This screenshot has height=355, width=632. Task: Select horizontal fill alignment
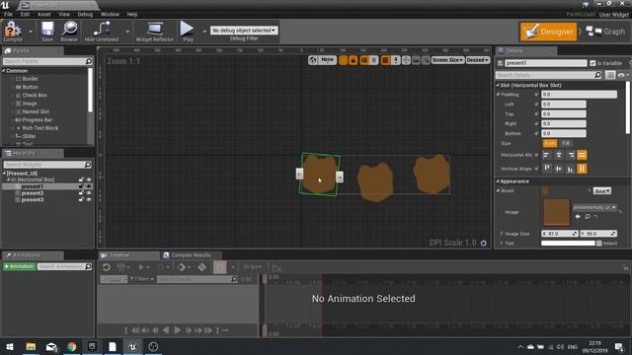pos(582,155)
